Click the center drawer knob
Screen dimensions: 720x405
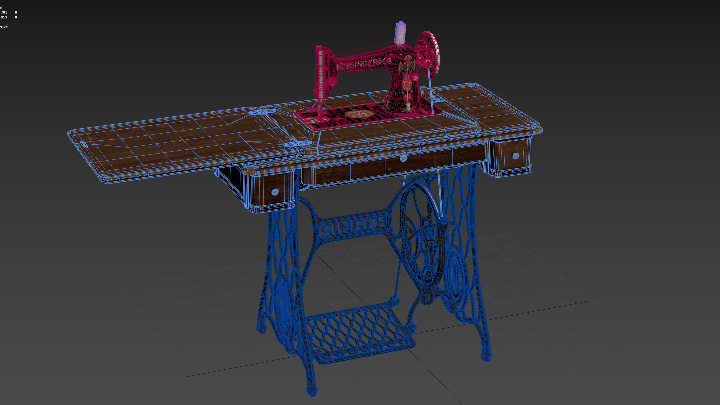403,158
